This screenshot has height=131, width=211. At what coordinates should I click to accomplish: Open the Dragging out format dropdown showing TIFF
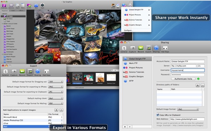[56, 82]
